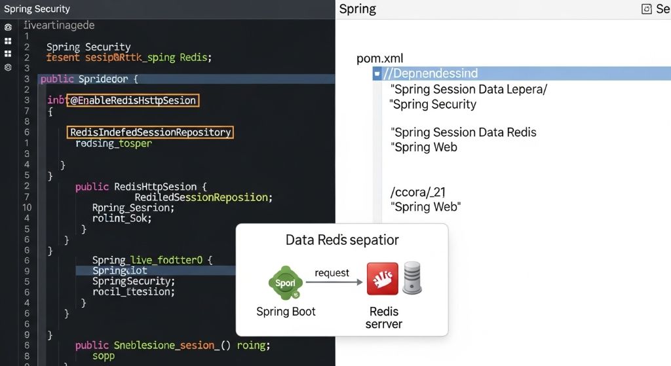Click the bottom circular icon in the sidebar
The height and width of the screenshot is (366, 671).
[8, 67]
